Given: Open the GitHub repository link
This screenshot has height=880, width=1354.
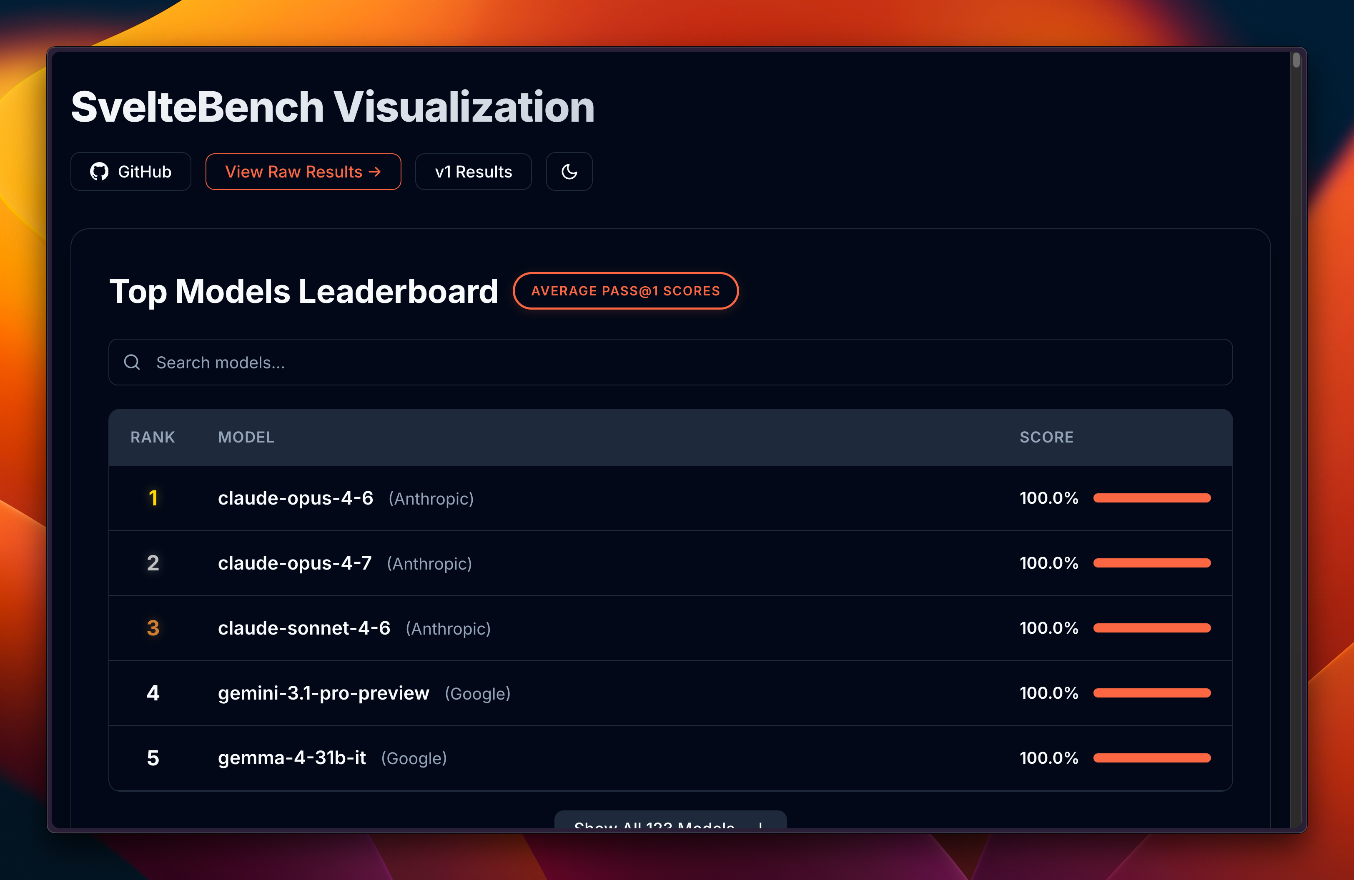Looking at the screenshot, I should pyautogui.click(x=130, y=172).
